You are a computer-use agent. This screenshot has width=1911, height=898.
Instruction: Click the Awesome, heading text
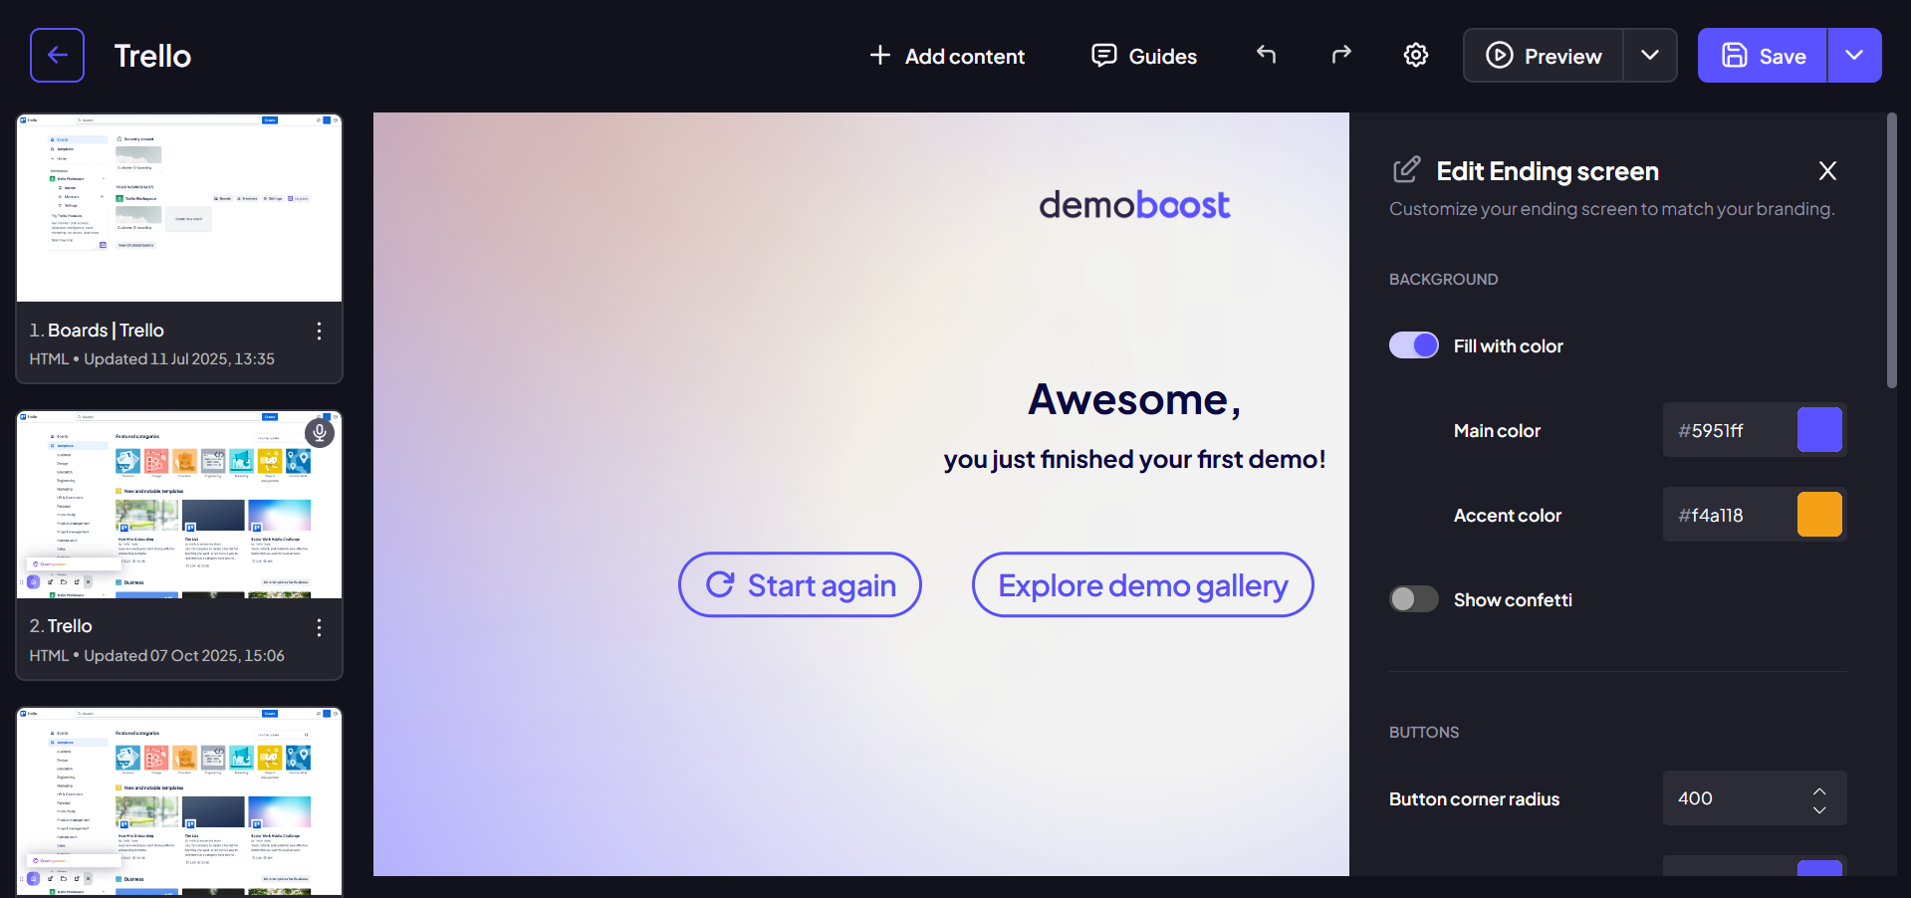(1134, 400)
